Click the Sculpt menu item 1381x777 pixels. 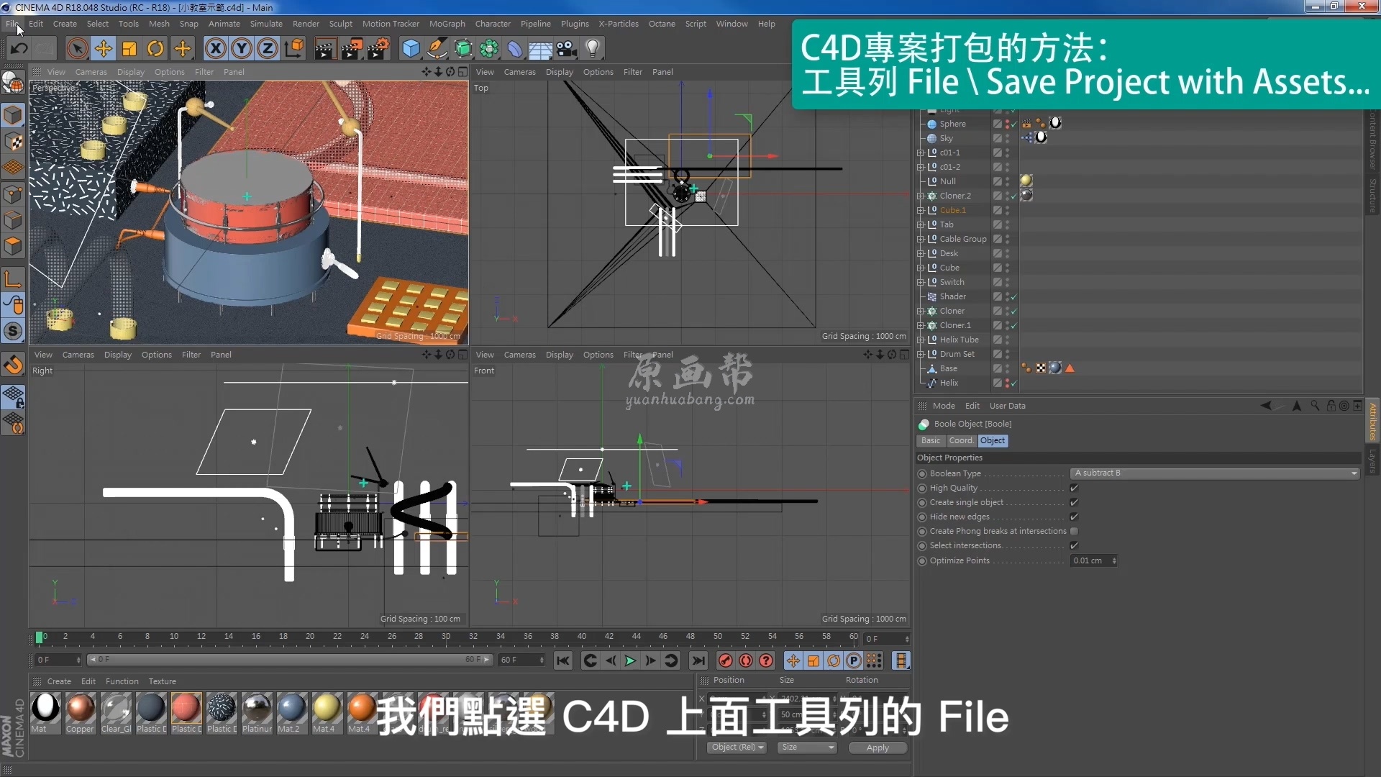(339, 23)
